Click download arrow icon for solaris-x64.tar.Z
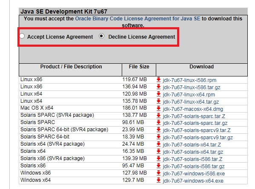 tap(158, 144)
